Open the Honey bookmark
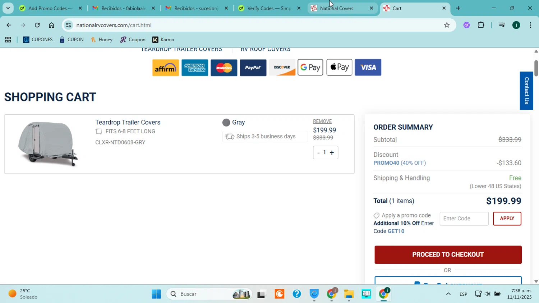The image size is (539, 303). (102, 40)
